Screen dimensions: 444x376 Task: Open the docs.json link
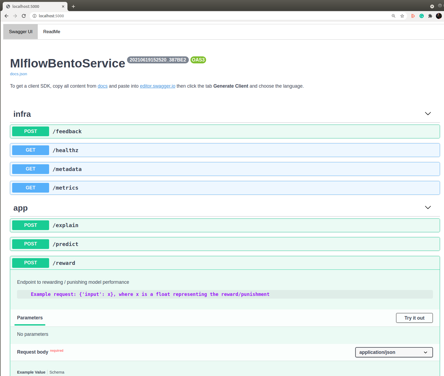click(18, 74)
